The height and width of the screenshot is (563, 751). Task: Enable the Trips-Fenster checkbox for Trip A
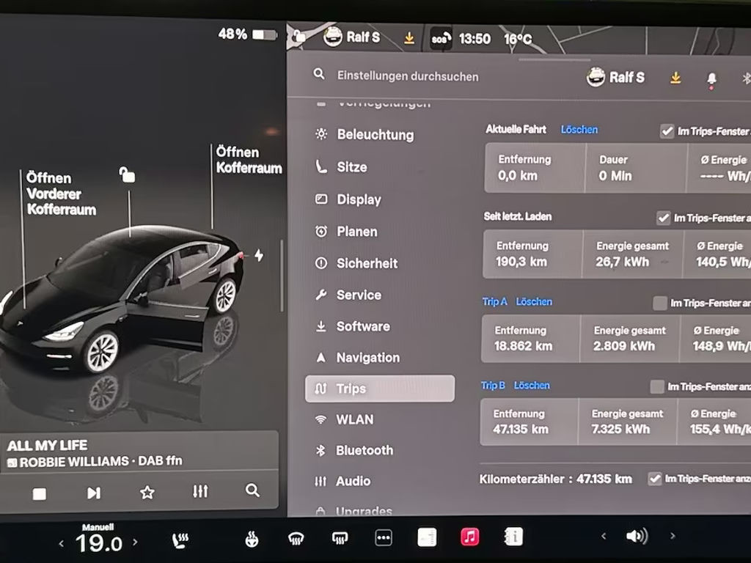pyautogui.click(x=659, y=303)
